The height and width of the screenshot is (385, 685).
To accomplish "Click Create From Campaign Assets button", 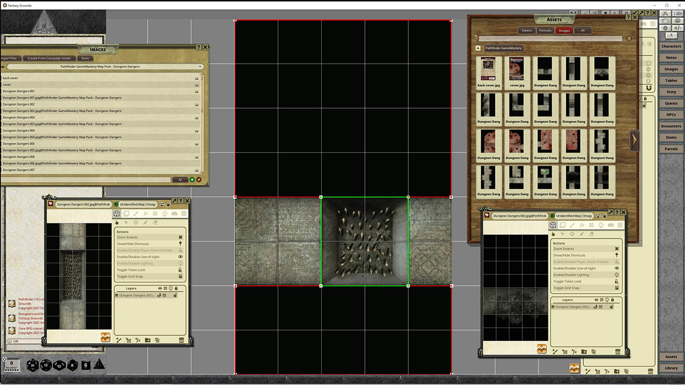I will [x=49, y=58].
